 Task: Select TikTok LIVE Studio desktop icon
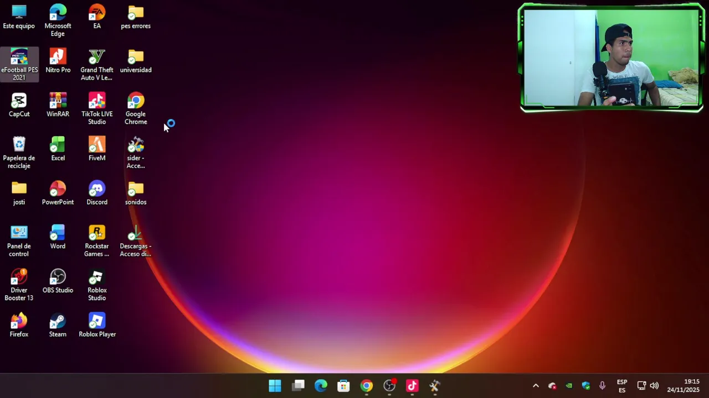point(97,109)
